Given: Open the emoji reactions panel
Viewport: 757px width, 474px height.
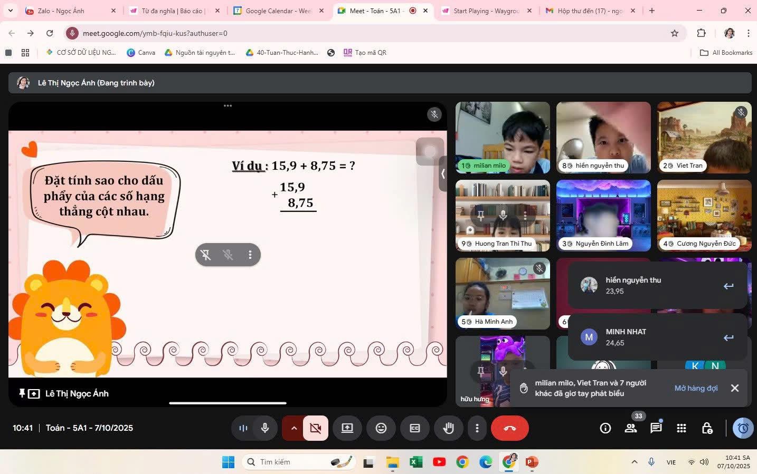Looking at the screenshot, I should (x=381, y=428).
